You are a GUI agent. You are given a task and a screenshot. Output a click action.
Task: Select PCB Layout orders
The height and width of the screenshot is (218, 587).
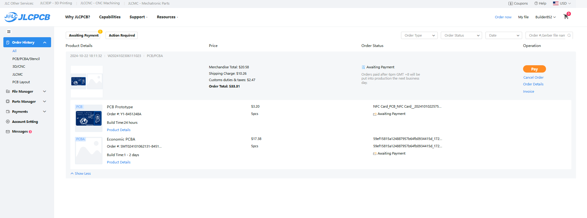coord(21,82)
